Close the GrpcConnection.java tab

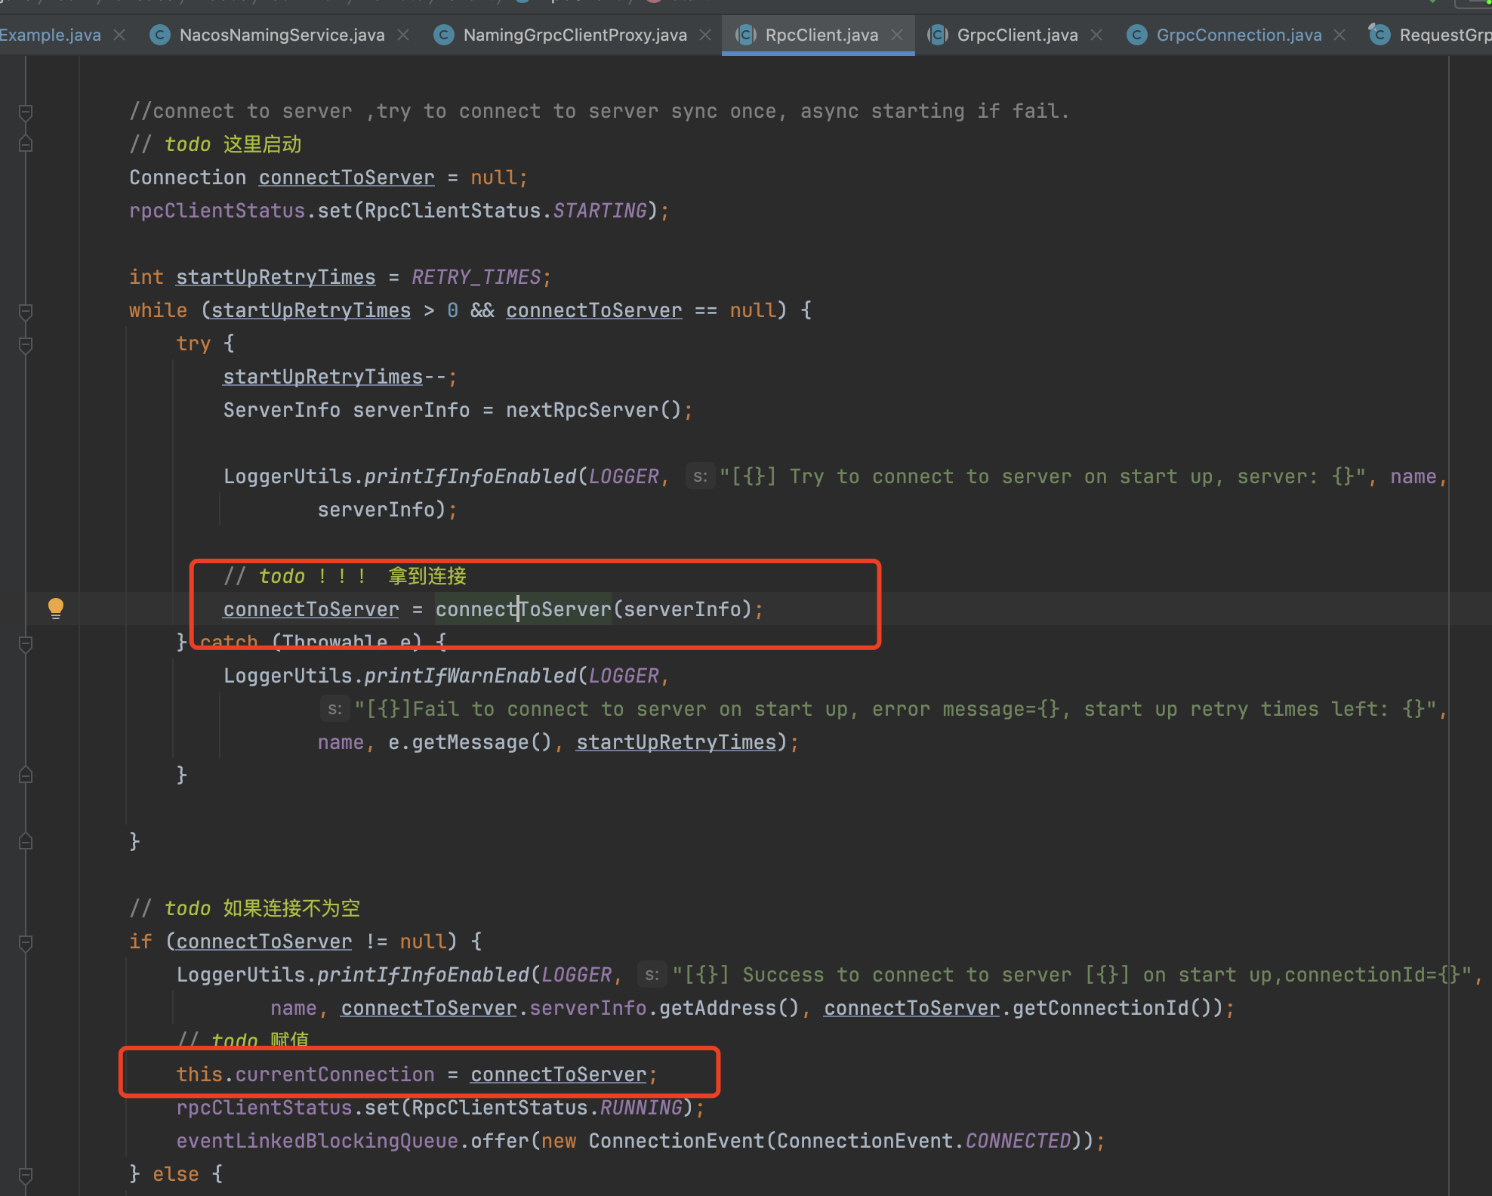pos(1339,35)
